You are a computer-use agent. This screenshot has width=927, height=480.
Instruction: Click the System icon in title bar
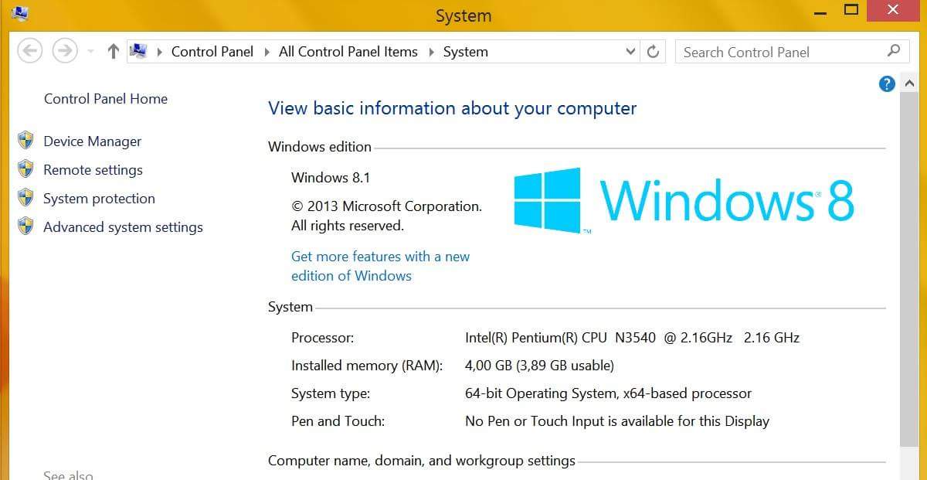(21, 12)
